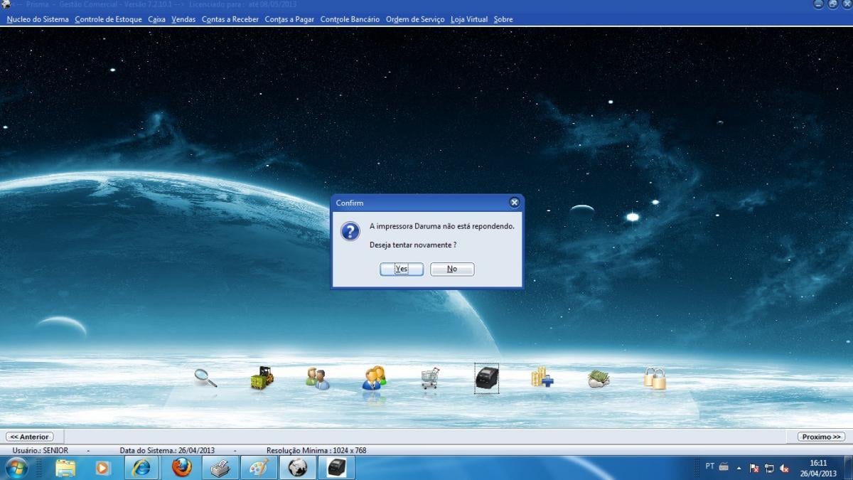Image resolution: width=853 pixels, height=480 pixels.
Task: Open Internet Explorer from taskbar
Action: (141, 468)
